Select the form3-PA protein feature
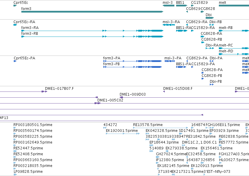The height and width of the screenshot is (176, 249). tap(133, 61)
